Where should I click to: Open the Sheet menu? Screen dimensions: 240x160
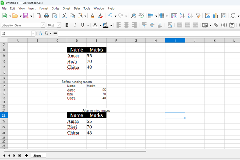click(67, 8)
